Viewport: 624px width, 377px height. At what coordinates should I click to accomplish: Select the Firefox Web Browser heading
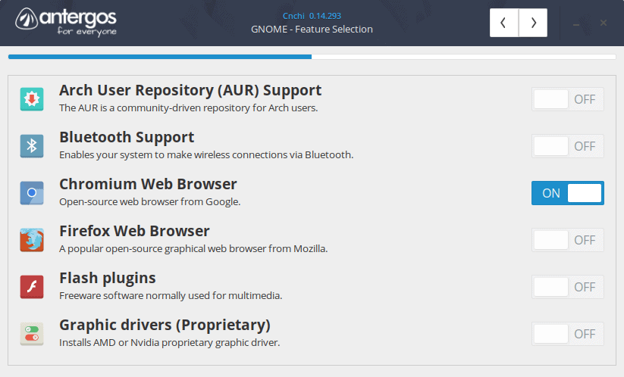[x=134, y=231]
